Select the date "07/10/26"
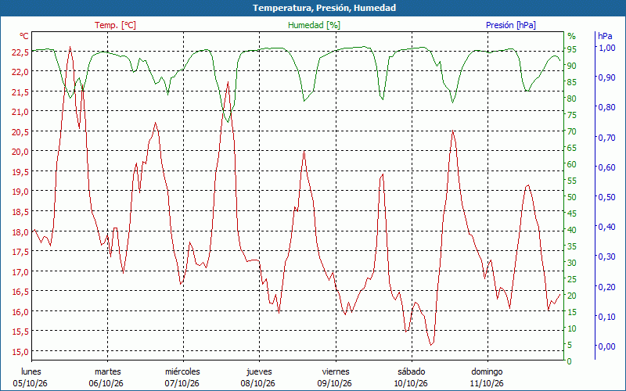 (182, 383)
